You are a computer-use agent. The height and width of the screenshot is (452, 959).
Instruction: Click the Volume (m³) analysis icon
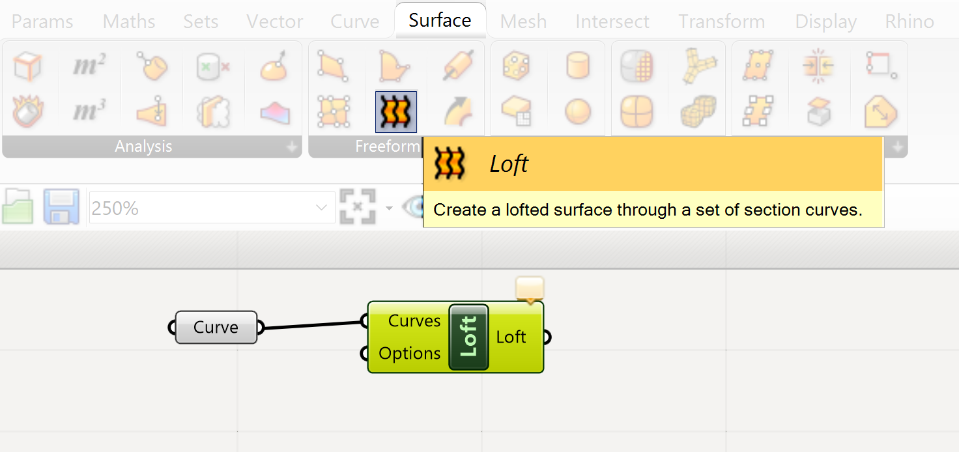89,111
